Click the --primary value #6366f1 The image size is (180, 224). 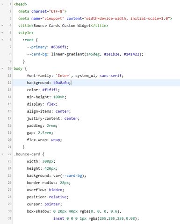click(59, 47)
